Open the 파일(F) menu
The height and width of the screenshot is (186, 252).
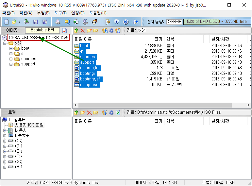(8, 13)
